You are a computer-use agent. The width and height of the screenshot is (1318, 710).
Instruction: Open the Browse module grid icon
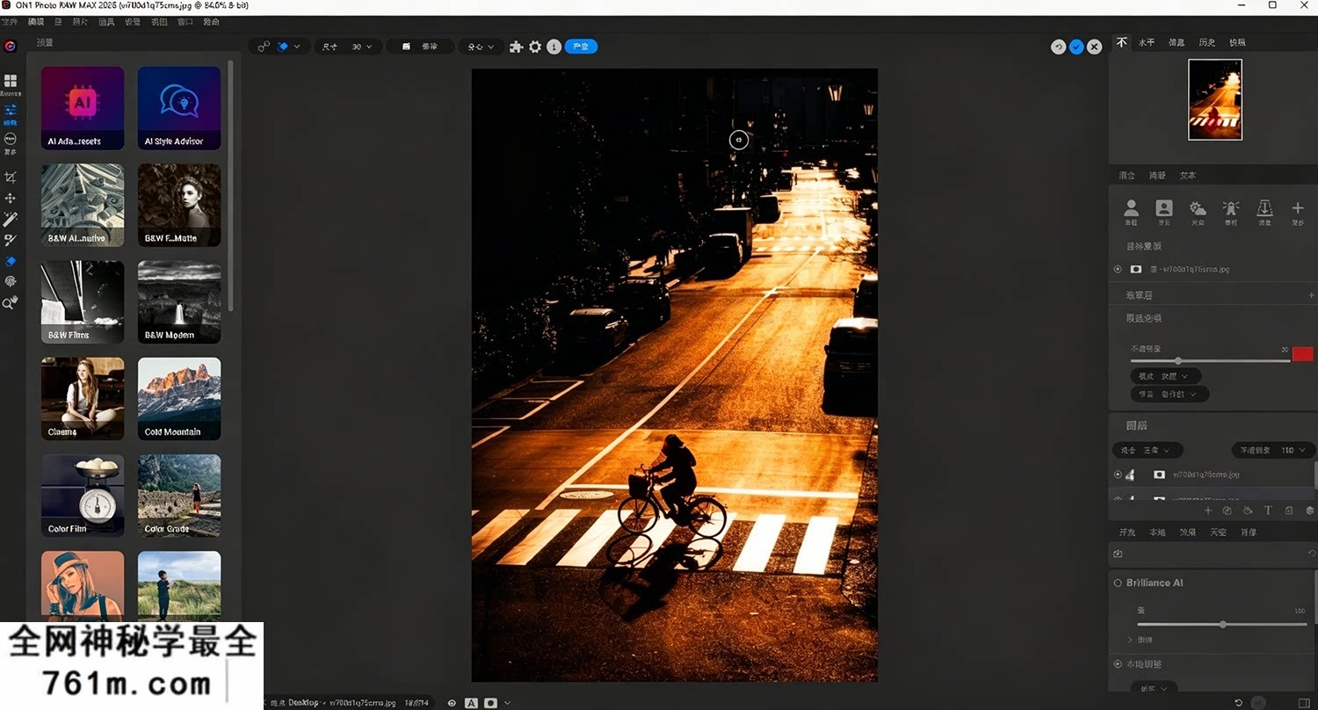point(11,81)
